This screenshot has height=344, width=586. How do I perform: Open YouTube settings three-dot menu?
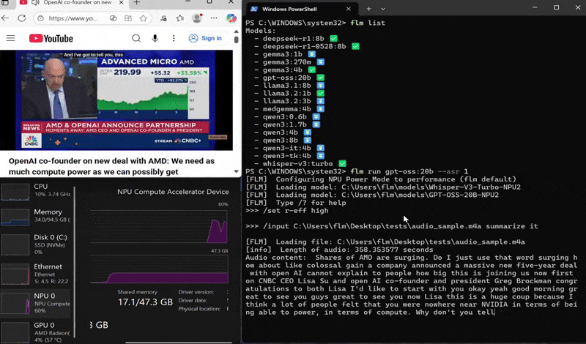click(174, 38)
